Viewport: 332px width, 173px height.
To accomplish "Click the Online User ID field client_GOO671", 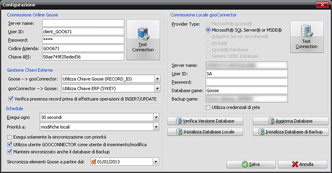I will click(83, 32).
